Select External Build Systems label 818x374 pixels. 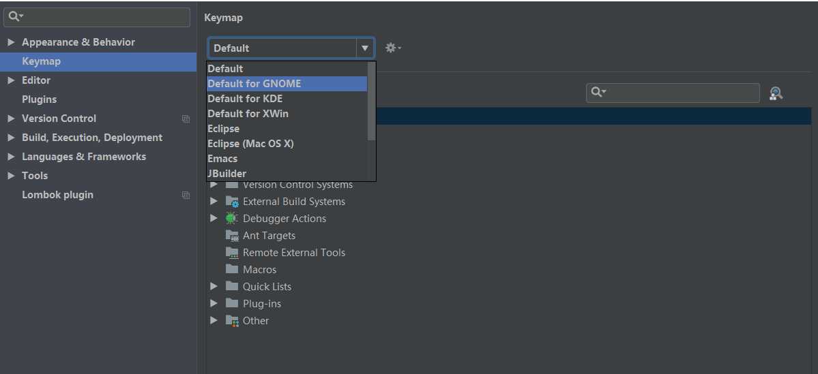294,202
